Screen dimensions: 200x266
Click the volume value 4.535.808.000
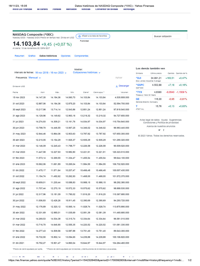coord(122,98)
